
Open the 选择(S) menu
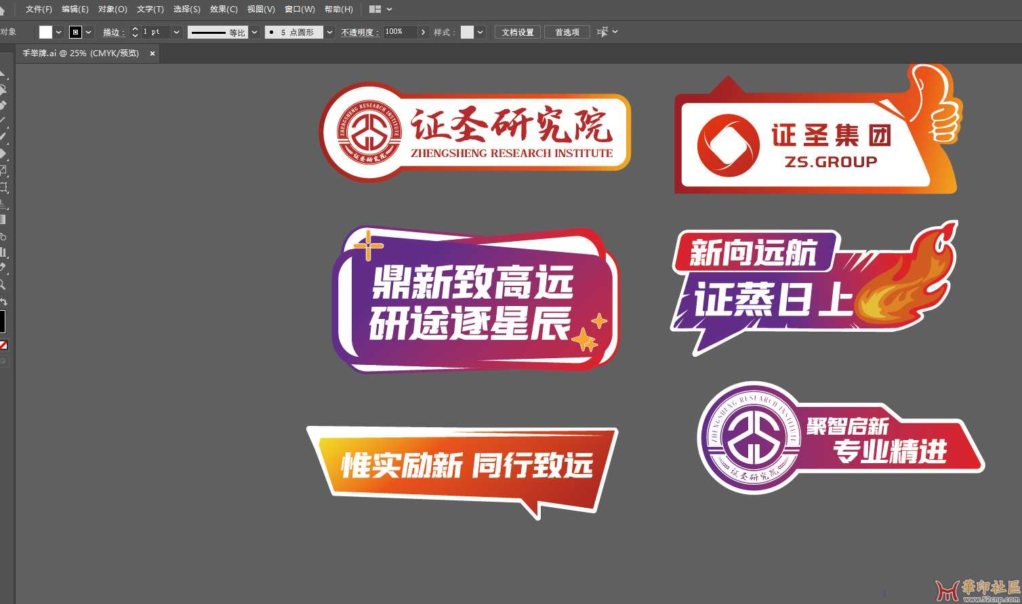point(186,9)
